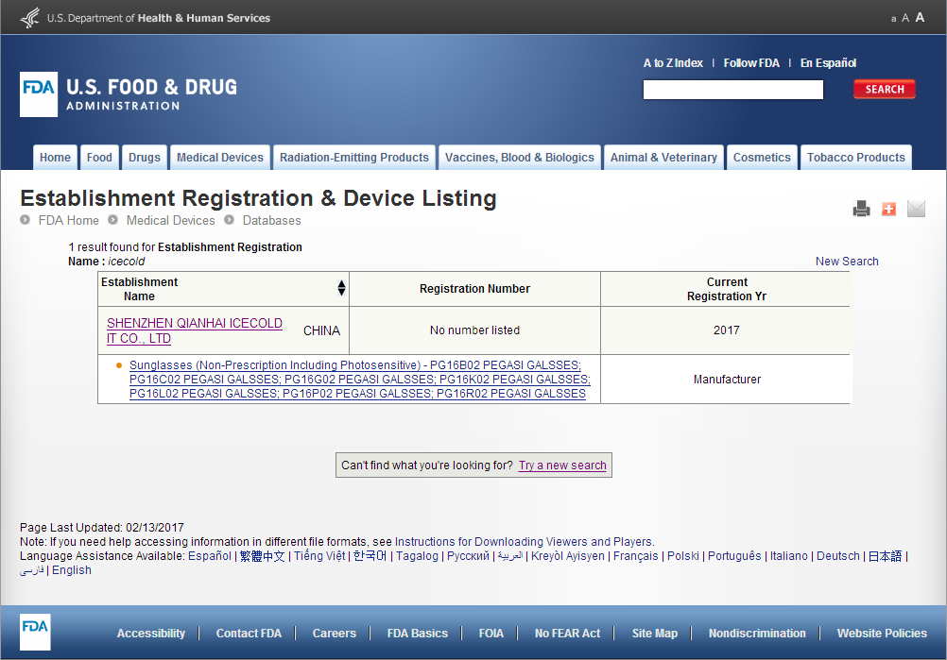This screenshot has width=947, height=660.
Task: Click the 2017 registration year cell
Action: [726, 330]
